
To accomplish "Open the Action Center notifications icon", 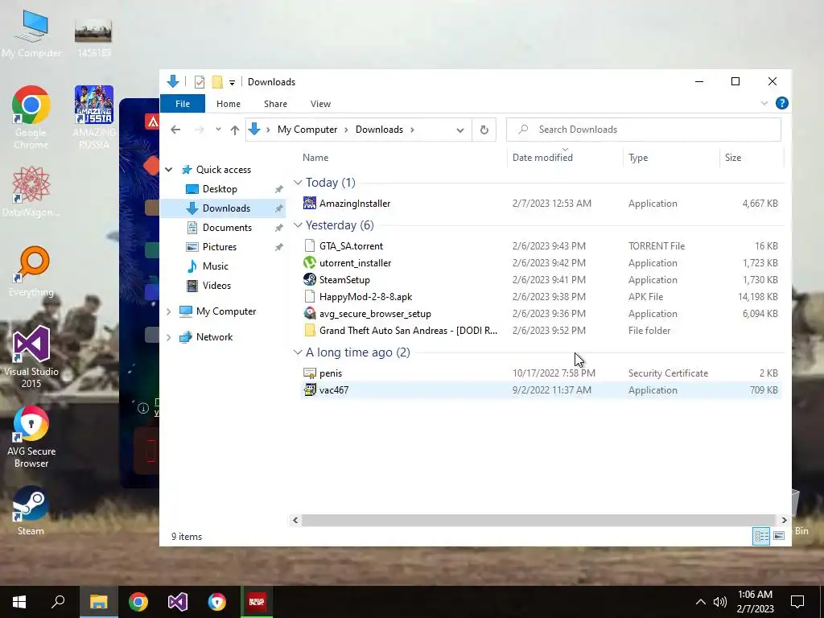I will (x=797, y=602).
